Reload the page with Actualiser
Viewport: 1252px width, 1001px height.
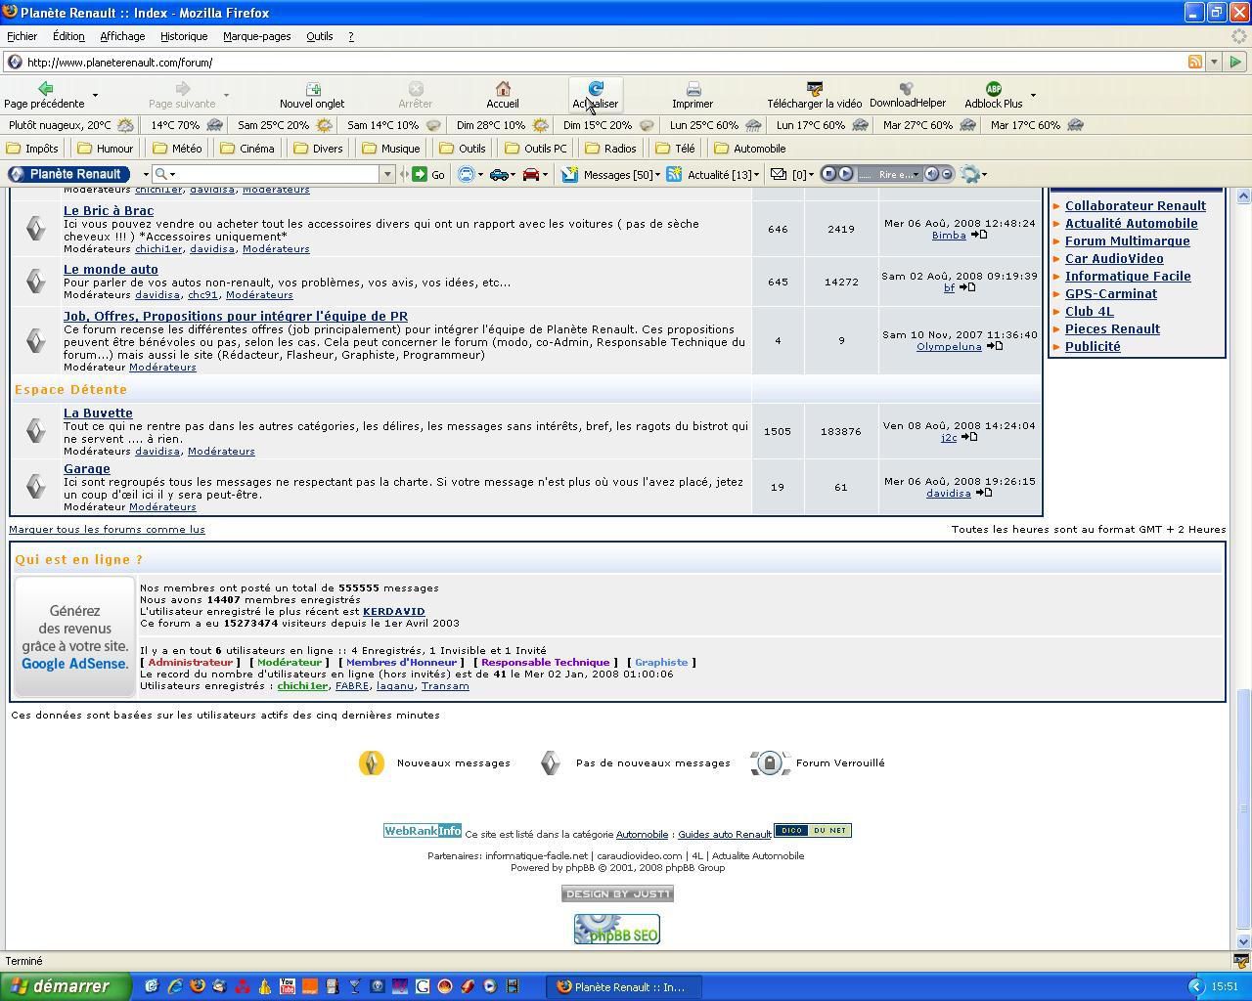tap(595, 95)
